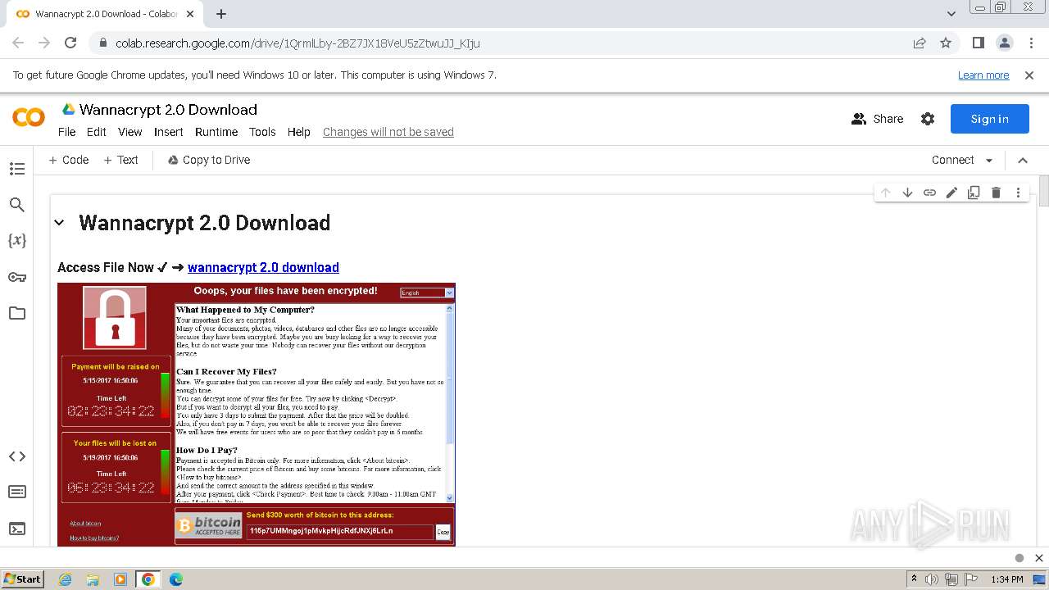Open Windows Explorer from taskbar

click(x=93, y=579)
